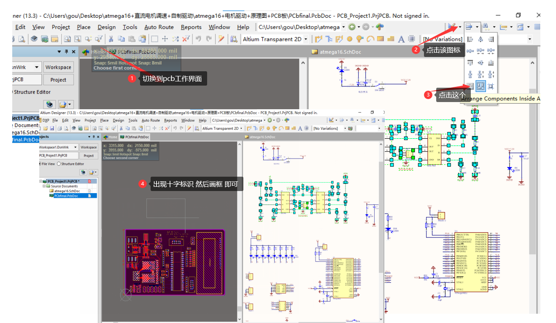Click Place Fill icon in main toolbar
Screen dimensions: 556x323
click(381, 39)
